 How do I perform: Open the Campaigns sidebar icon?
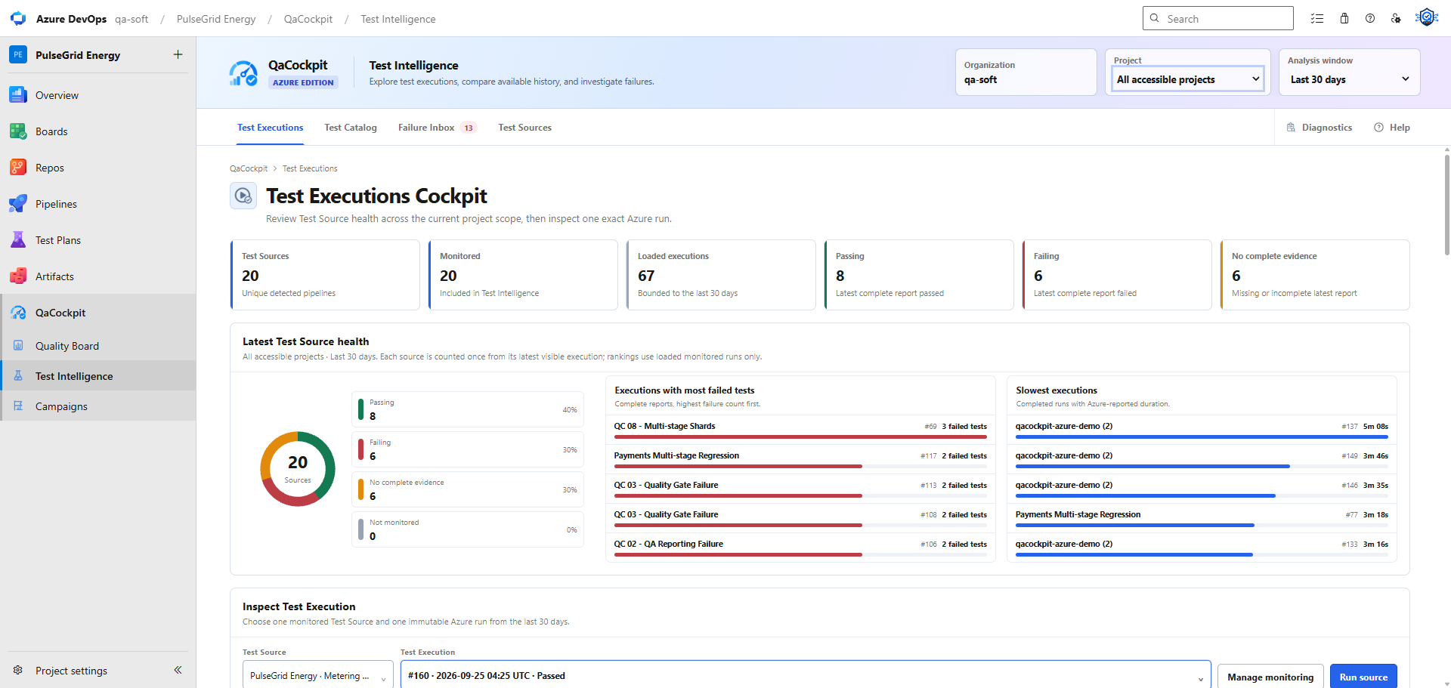(x=18, y=406)
